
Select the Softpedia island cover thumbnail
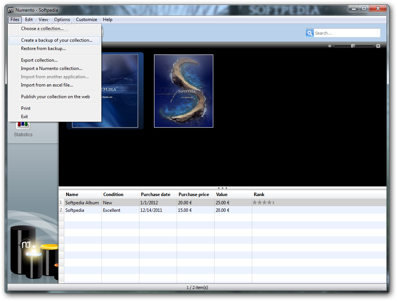click(x=183, y=91)
